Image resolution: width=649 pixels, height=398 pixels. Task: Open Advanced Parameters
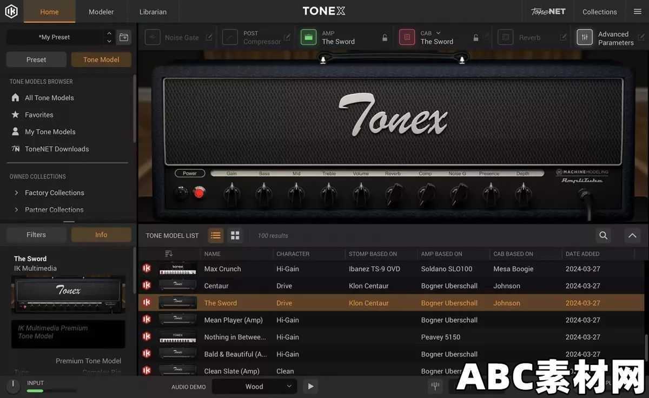point(585,37)
